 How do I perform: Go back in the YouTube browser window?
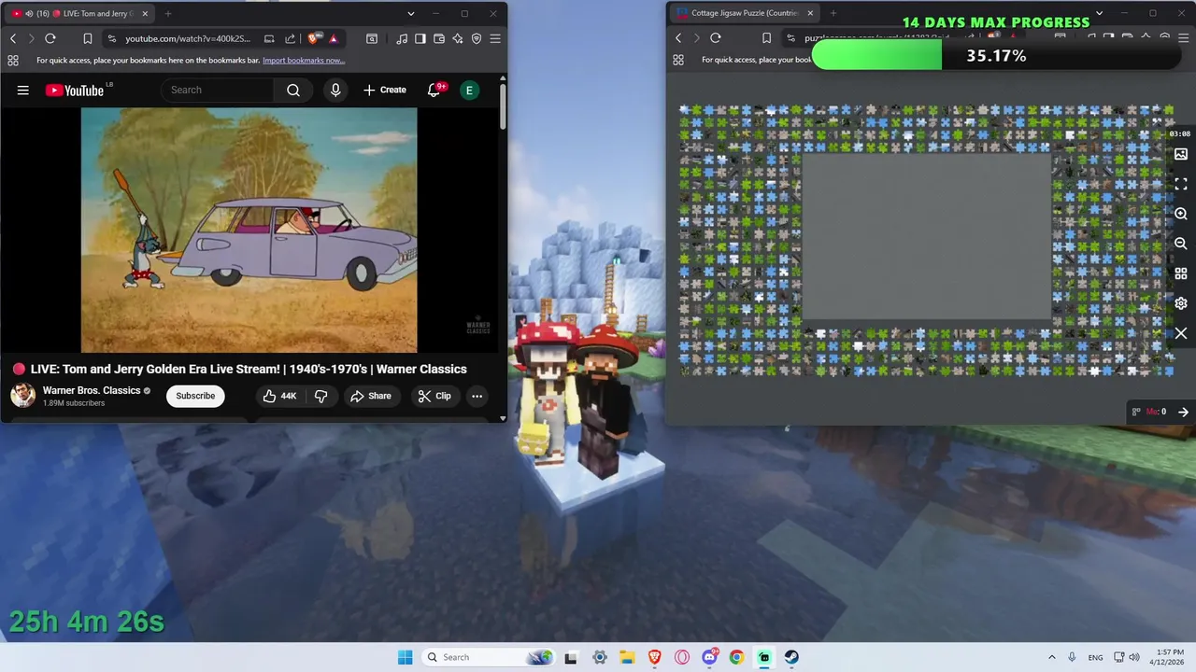13,38
